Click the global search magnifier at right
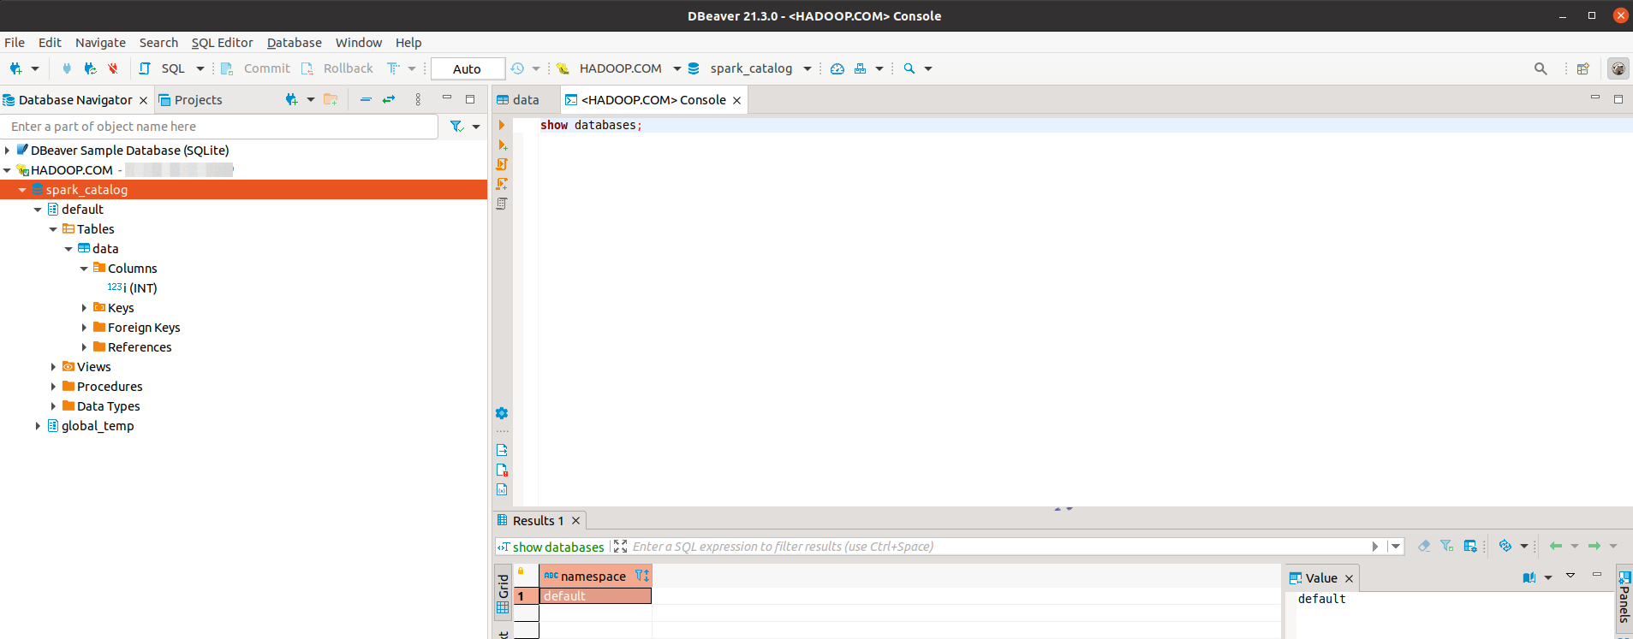Image resolution: width=1633 pixels, height=639 pixels. tap(1541, 68)
